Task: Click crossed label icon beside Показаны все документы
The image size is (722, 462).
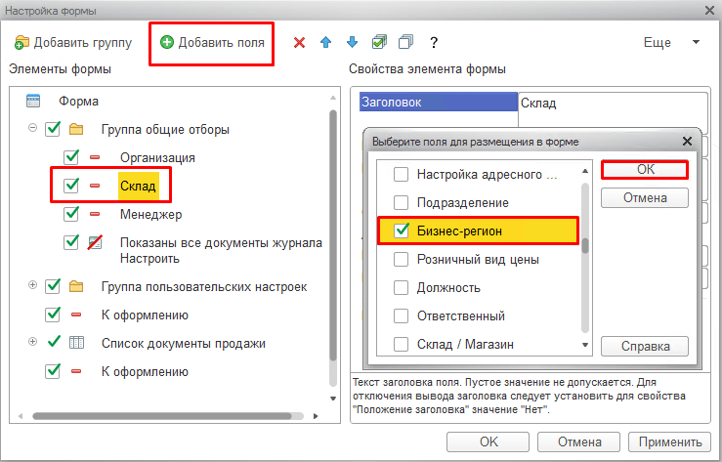Action: point(95,242)
